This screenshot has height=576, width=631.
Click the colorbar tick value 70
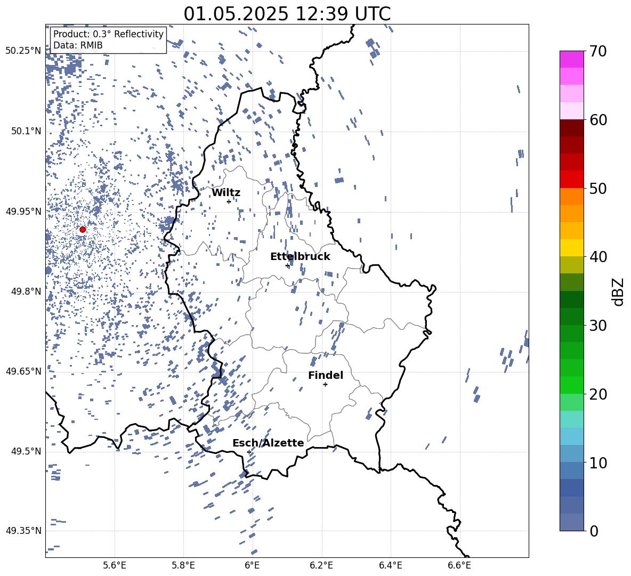tap(597, 51)
